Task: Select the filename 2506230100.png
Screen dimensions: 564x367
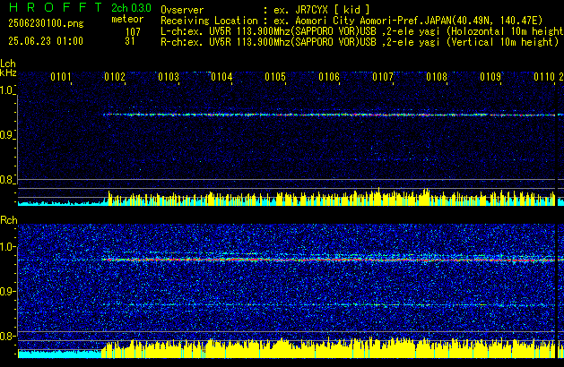Action: click(46, 23)
